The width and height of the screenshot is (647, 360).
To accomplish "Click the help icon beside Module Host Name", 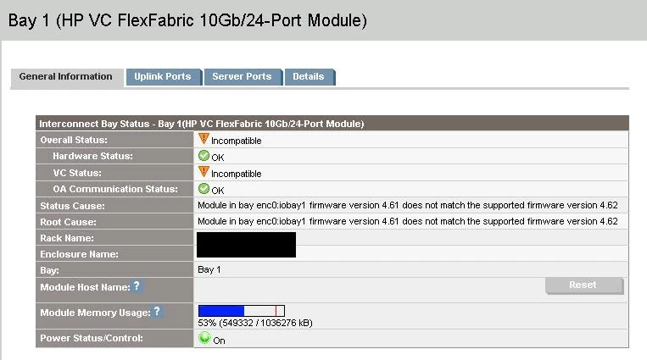I will (x=137, y=286).
